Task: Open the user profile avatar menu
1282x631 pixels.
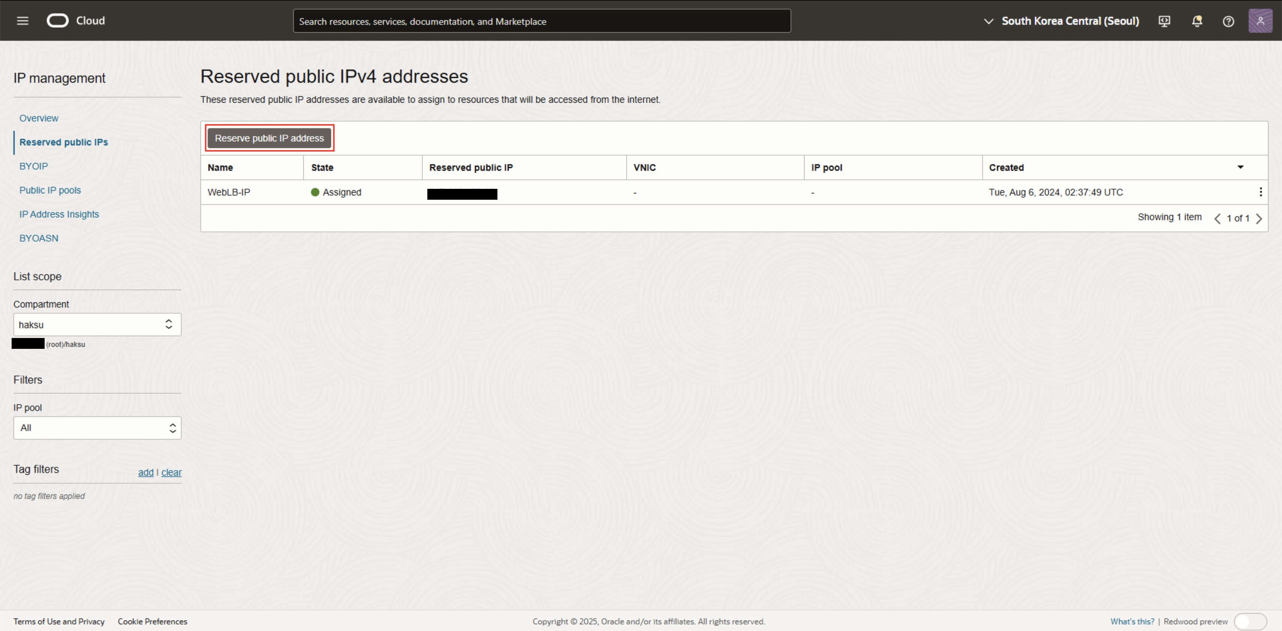Action: [1260, 21]
